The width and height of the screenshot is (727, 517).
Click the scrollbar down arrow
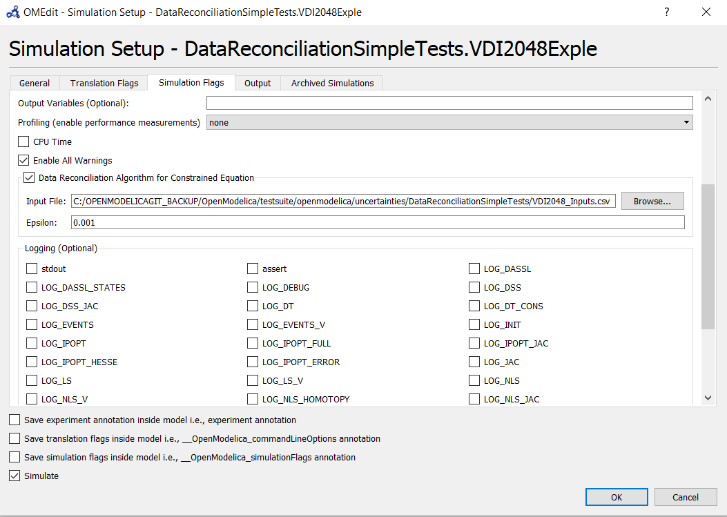click(x=708, y=397)
